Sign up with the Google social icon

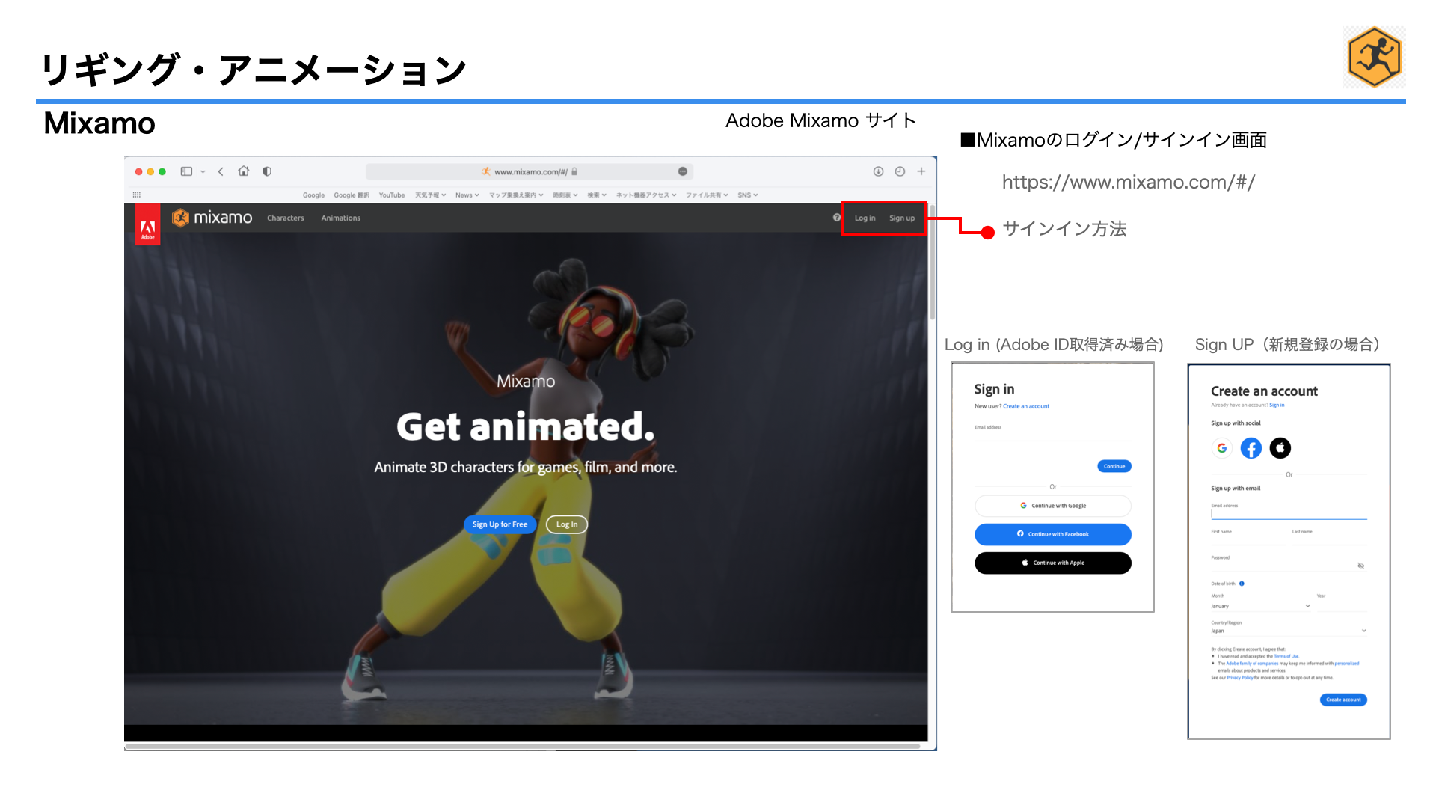coord(1222,448)
